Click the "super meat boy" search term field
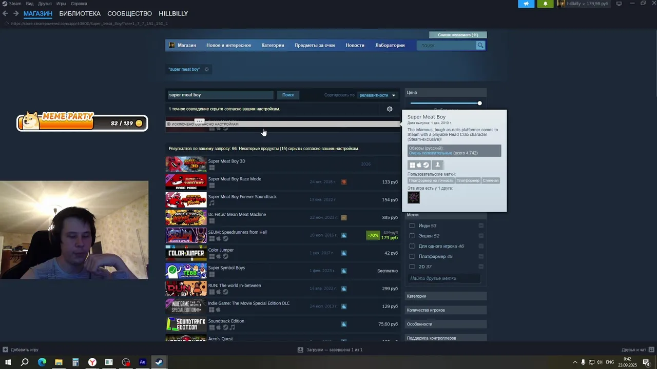Viewport: 657px width, 369px height. coord(220,95)
